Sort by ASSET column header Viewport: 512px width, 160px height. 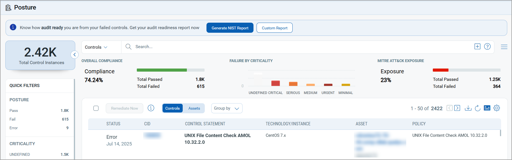point(361,124)
